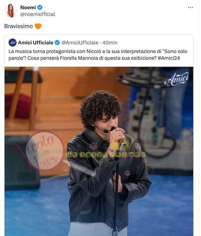
Task: Click the Amici logo watermark on photo
Action: click(177, 79)
